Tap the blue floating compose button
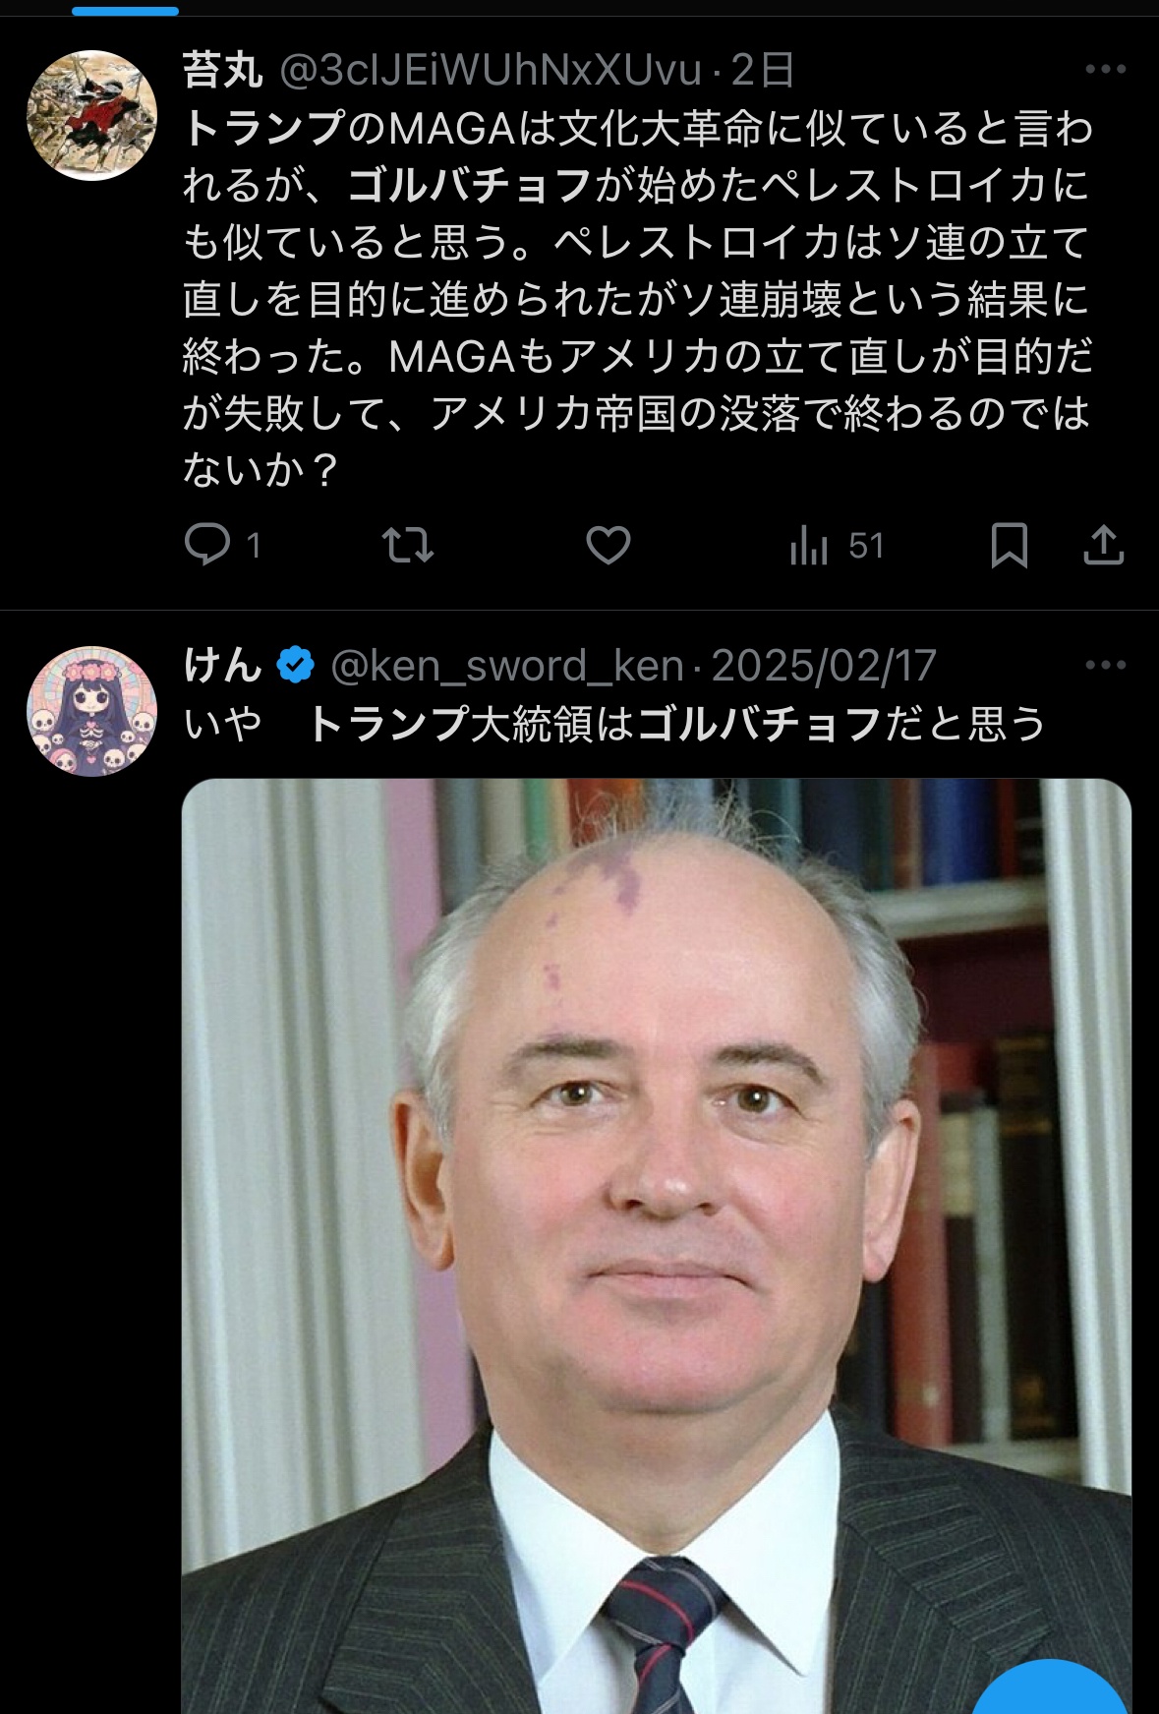This screenshot has height=1714, width=1159. [x=1048, y=1687]
